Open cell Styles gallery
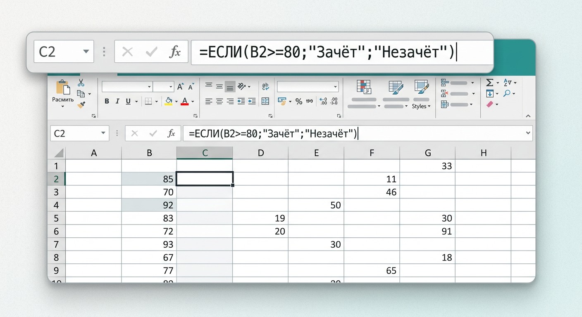This screenshot has height=317, width=582. tap(421, 87)
